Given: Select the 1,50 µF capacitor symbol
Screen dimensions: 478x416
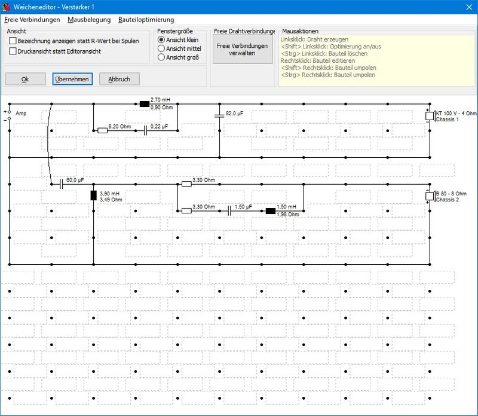Looking at the screenshot, I should pyautogui.click(x=229, y=211).
